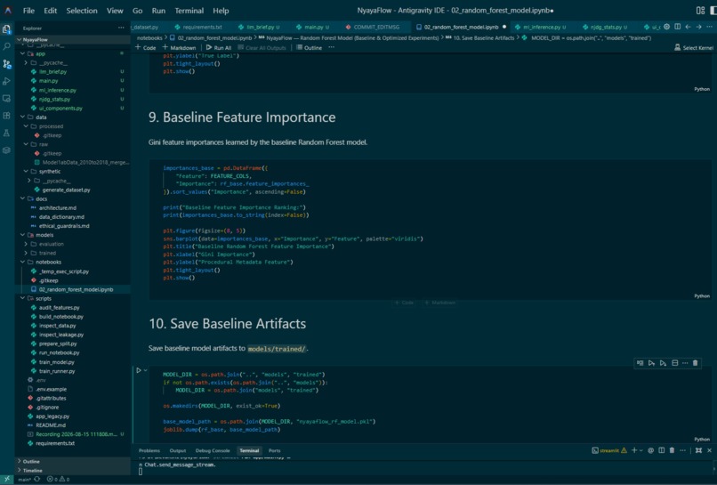Switch to the Problems panel tab
717x485 pixels.
pos(149,450)
